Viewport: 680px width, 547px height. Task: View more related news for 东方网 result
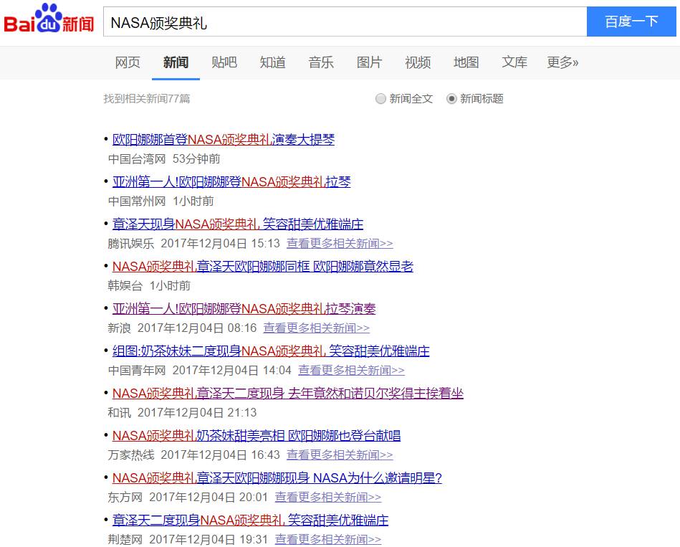click(328, 497)
